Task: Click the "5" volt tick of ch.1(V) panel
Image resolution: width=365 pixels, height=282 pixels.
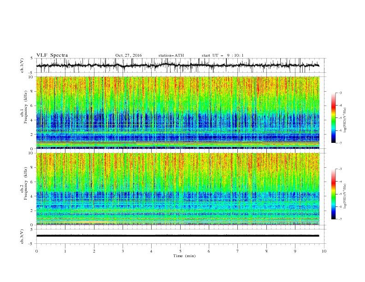Action: click(x=33, y=59)
